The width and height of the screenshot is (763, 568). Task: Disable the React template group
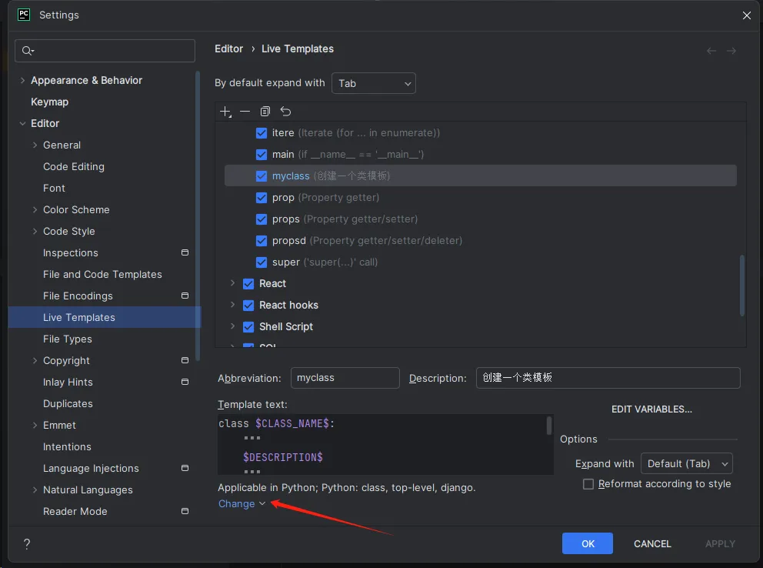248,284
